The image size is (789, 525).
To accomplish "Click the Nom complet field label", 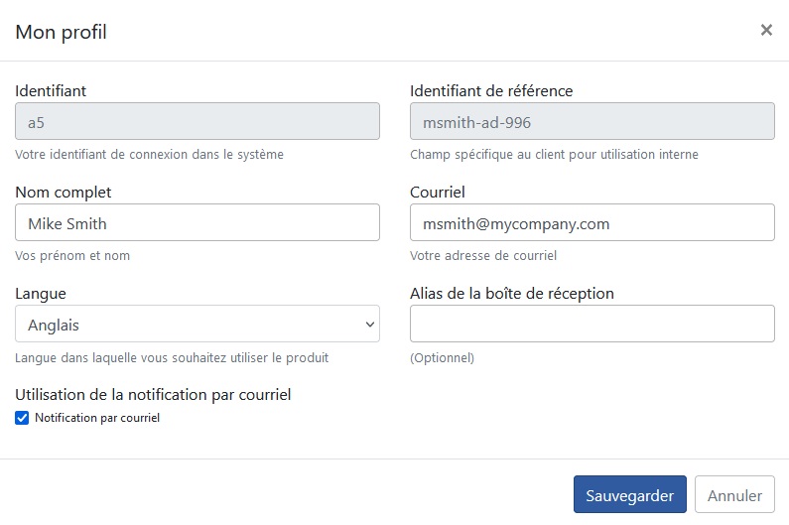I will 64,193.
